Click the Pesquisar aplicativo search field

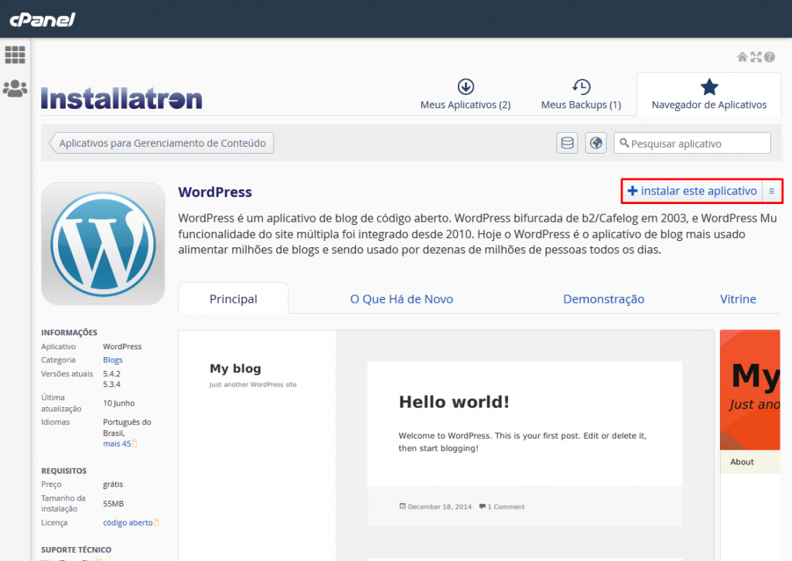click(692, 143)
